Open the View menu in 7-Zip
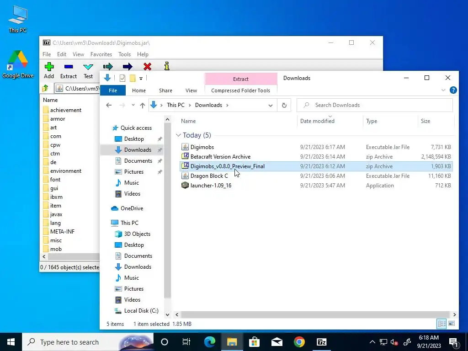The image size is (468, 351). coord(78,54)
